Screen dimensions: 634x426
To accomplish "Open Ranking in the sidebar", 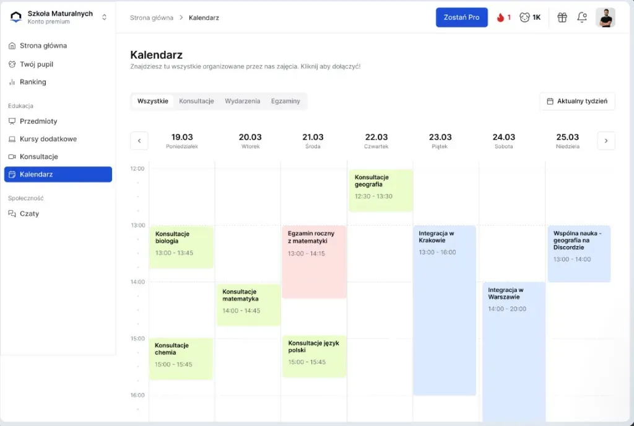I will (x=33, y=82).
